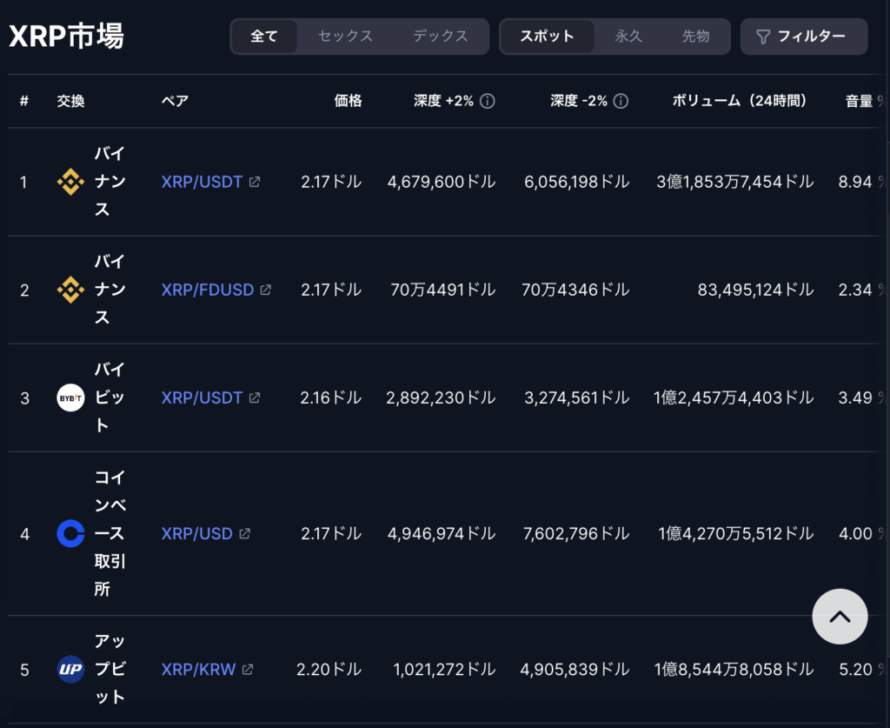This screenshot has width=890, height=728.
Task: Open the XRP/KRW pair link
Action: click(198, 669)
